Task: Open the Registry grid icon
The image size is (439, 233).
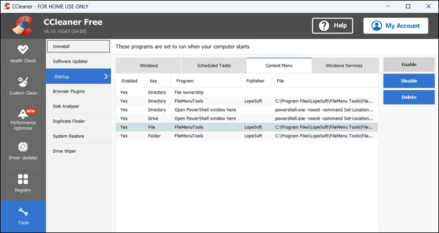Action: tap(23, 179)
